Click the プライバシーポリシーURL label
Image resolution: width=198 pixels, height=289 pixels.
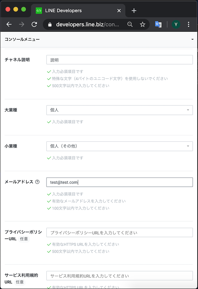[x=23, y=235]
